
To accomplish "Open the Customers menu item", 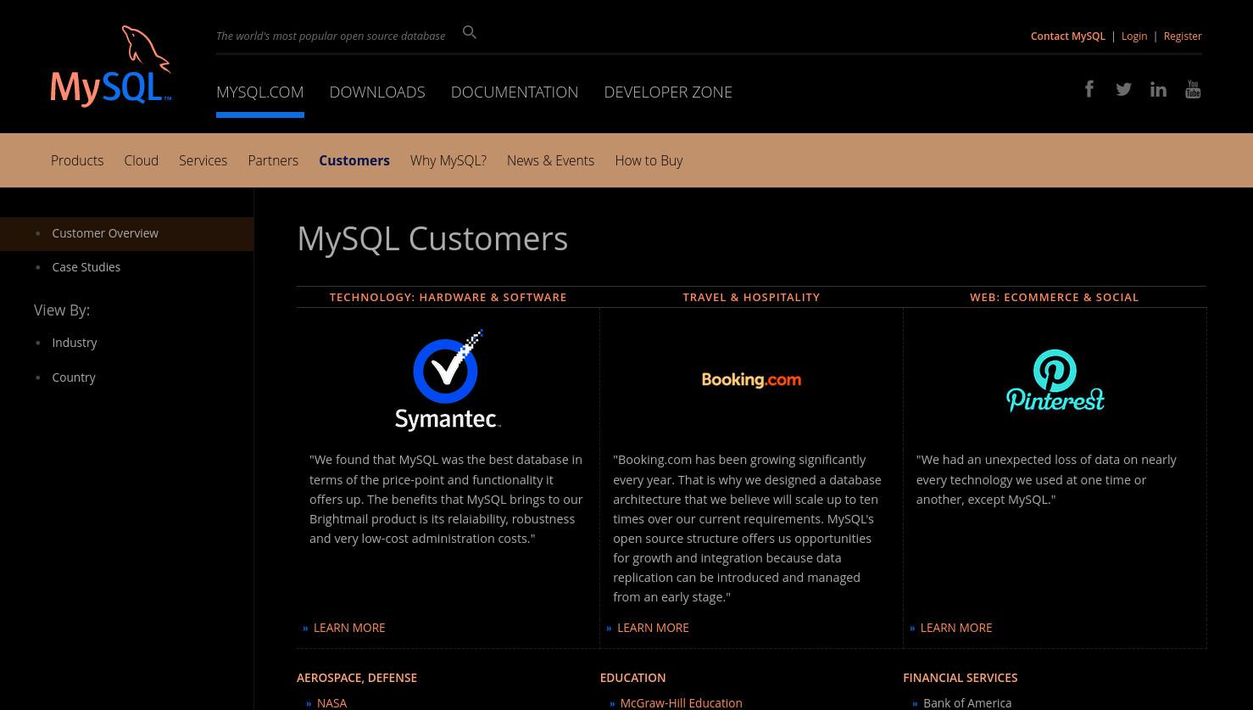I will coord(354,160).
